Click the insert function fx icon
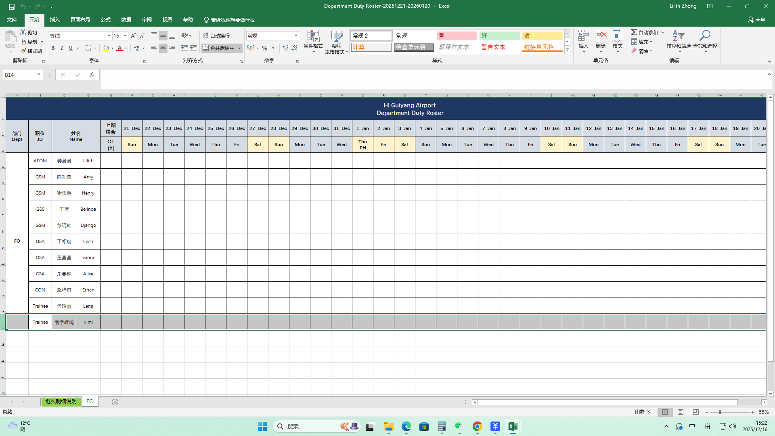Screen dimensions: 775x436 [x=92, y=75]
